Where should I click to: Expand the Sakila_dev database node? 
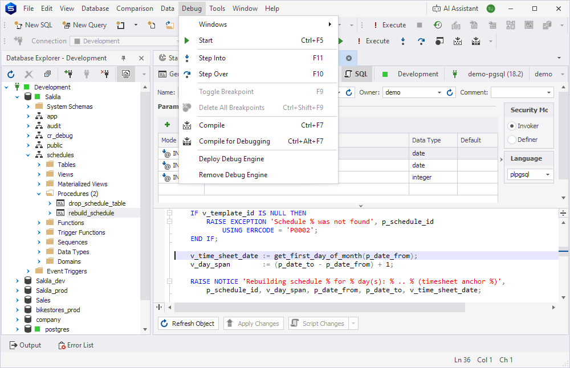pyautogui.click(x=17, y=281)
